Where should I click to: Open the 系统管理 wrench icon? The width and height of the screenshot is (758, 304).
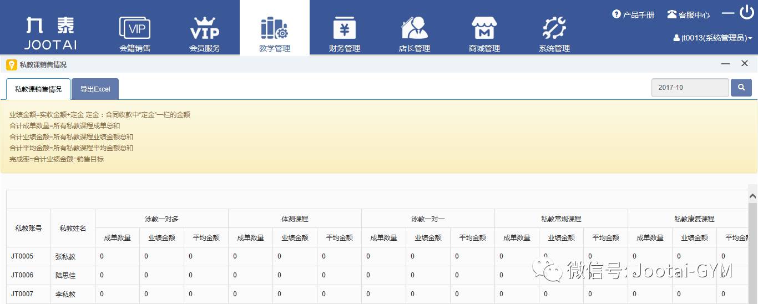[554, 28]
